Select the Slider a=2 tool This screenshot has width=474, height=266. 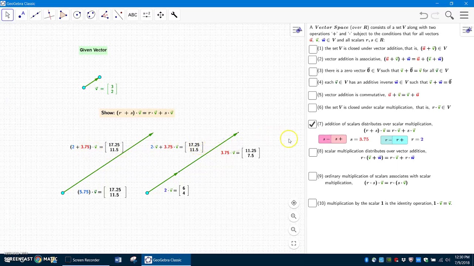click(x=147, y=15)
